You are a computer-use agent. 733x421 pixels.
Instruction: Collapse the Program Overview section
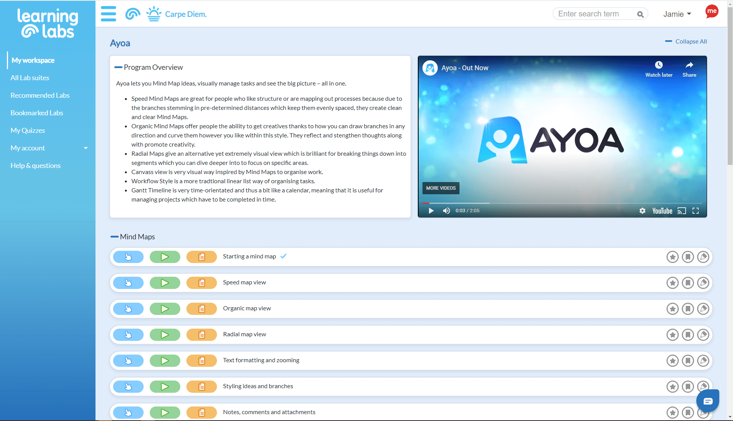click(118, 68)
